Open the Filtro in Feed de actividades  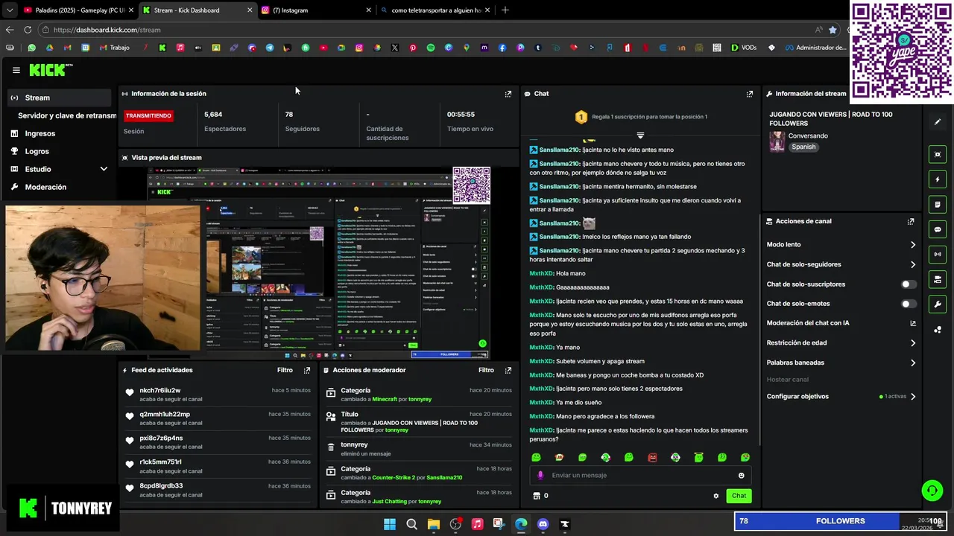[x=285, y=370]
